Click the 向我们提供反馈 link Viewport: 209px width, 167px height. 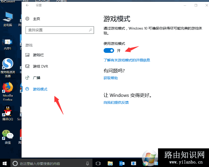pyautogui.click(x=116, y=102)
